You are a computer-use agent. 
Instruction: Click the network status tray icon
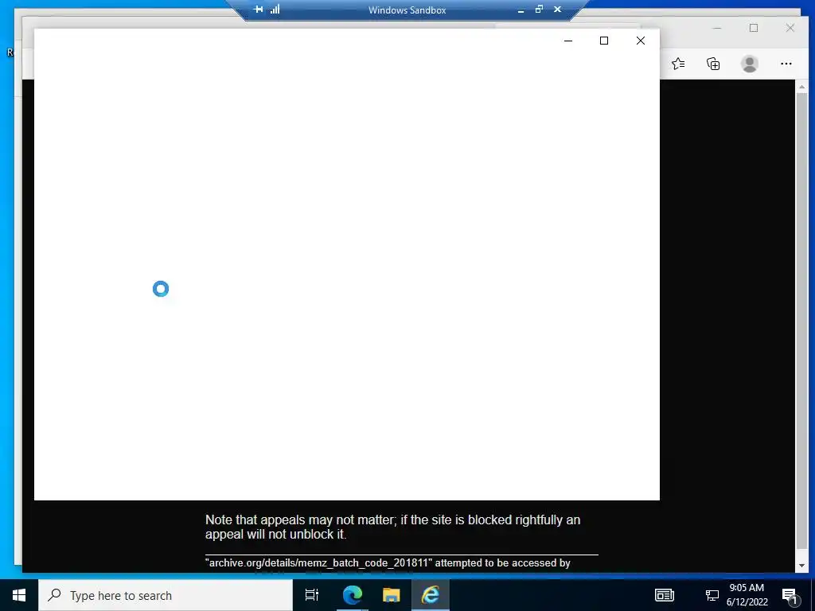pyautogui.click(x=712, y=595)
